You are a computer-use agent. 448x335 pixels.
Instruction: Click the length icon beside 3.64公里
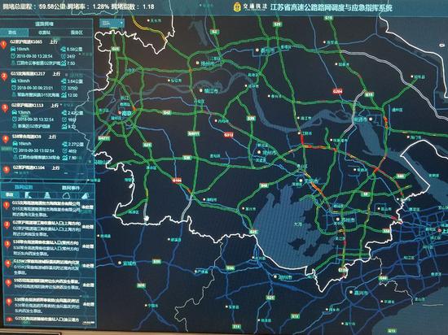[64, 81]
